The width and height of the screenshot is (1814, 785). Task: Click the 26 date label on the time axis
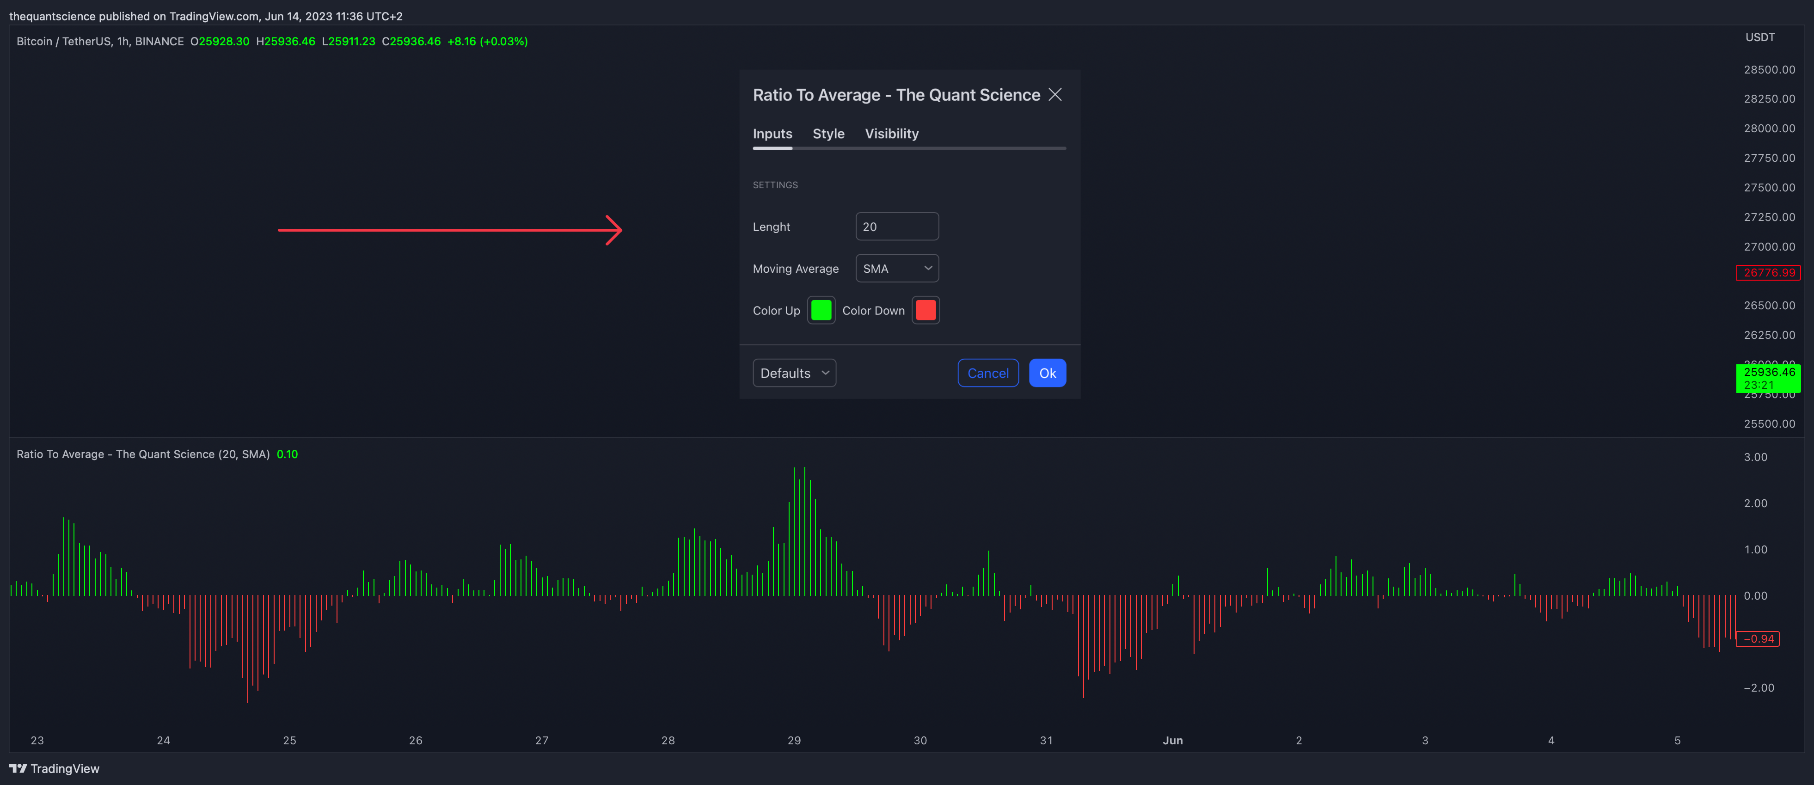point(416,740)
